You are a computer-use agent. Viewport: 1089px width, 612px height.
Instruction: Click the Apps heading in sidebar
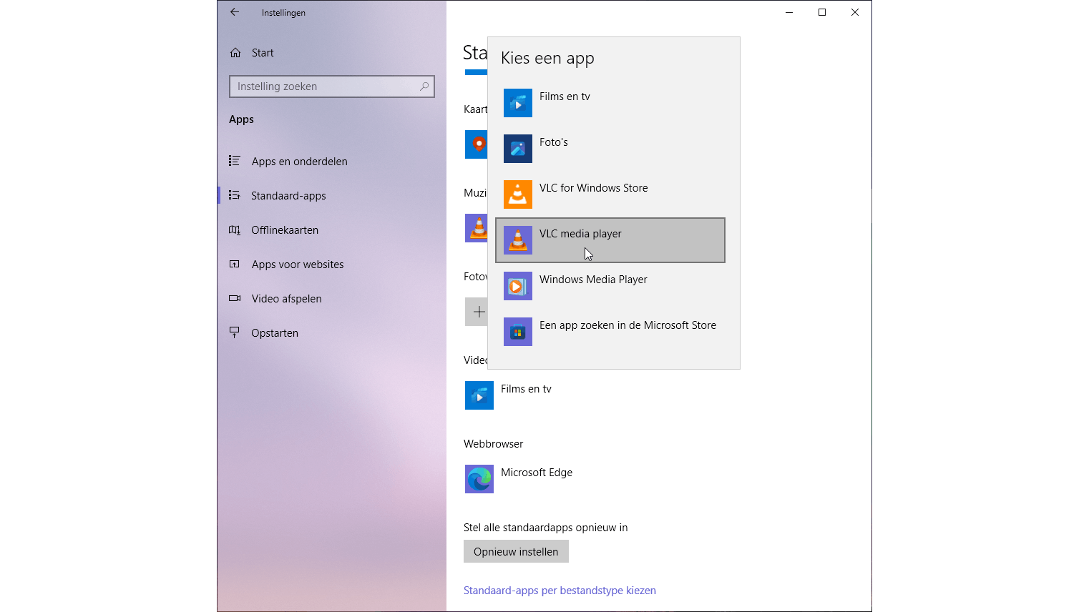pos(241,119)
